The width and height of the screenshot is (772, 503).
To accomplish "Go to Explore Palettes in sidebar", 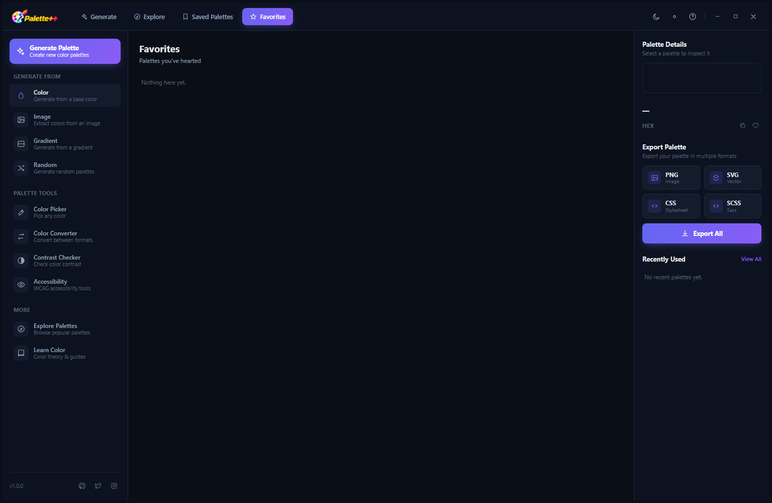I will tap(65, 329).
